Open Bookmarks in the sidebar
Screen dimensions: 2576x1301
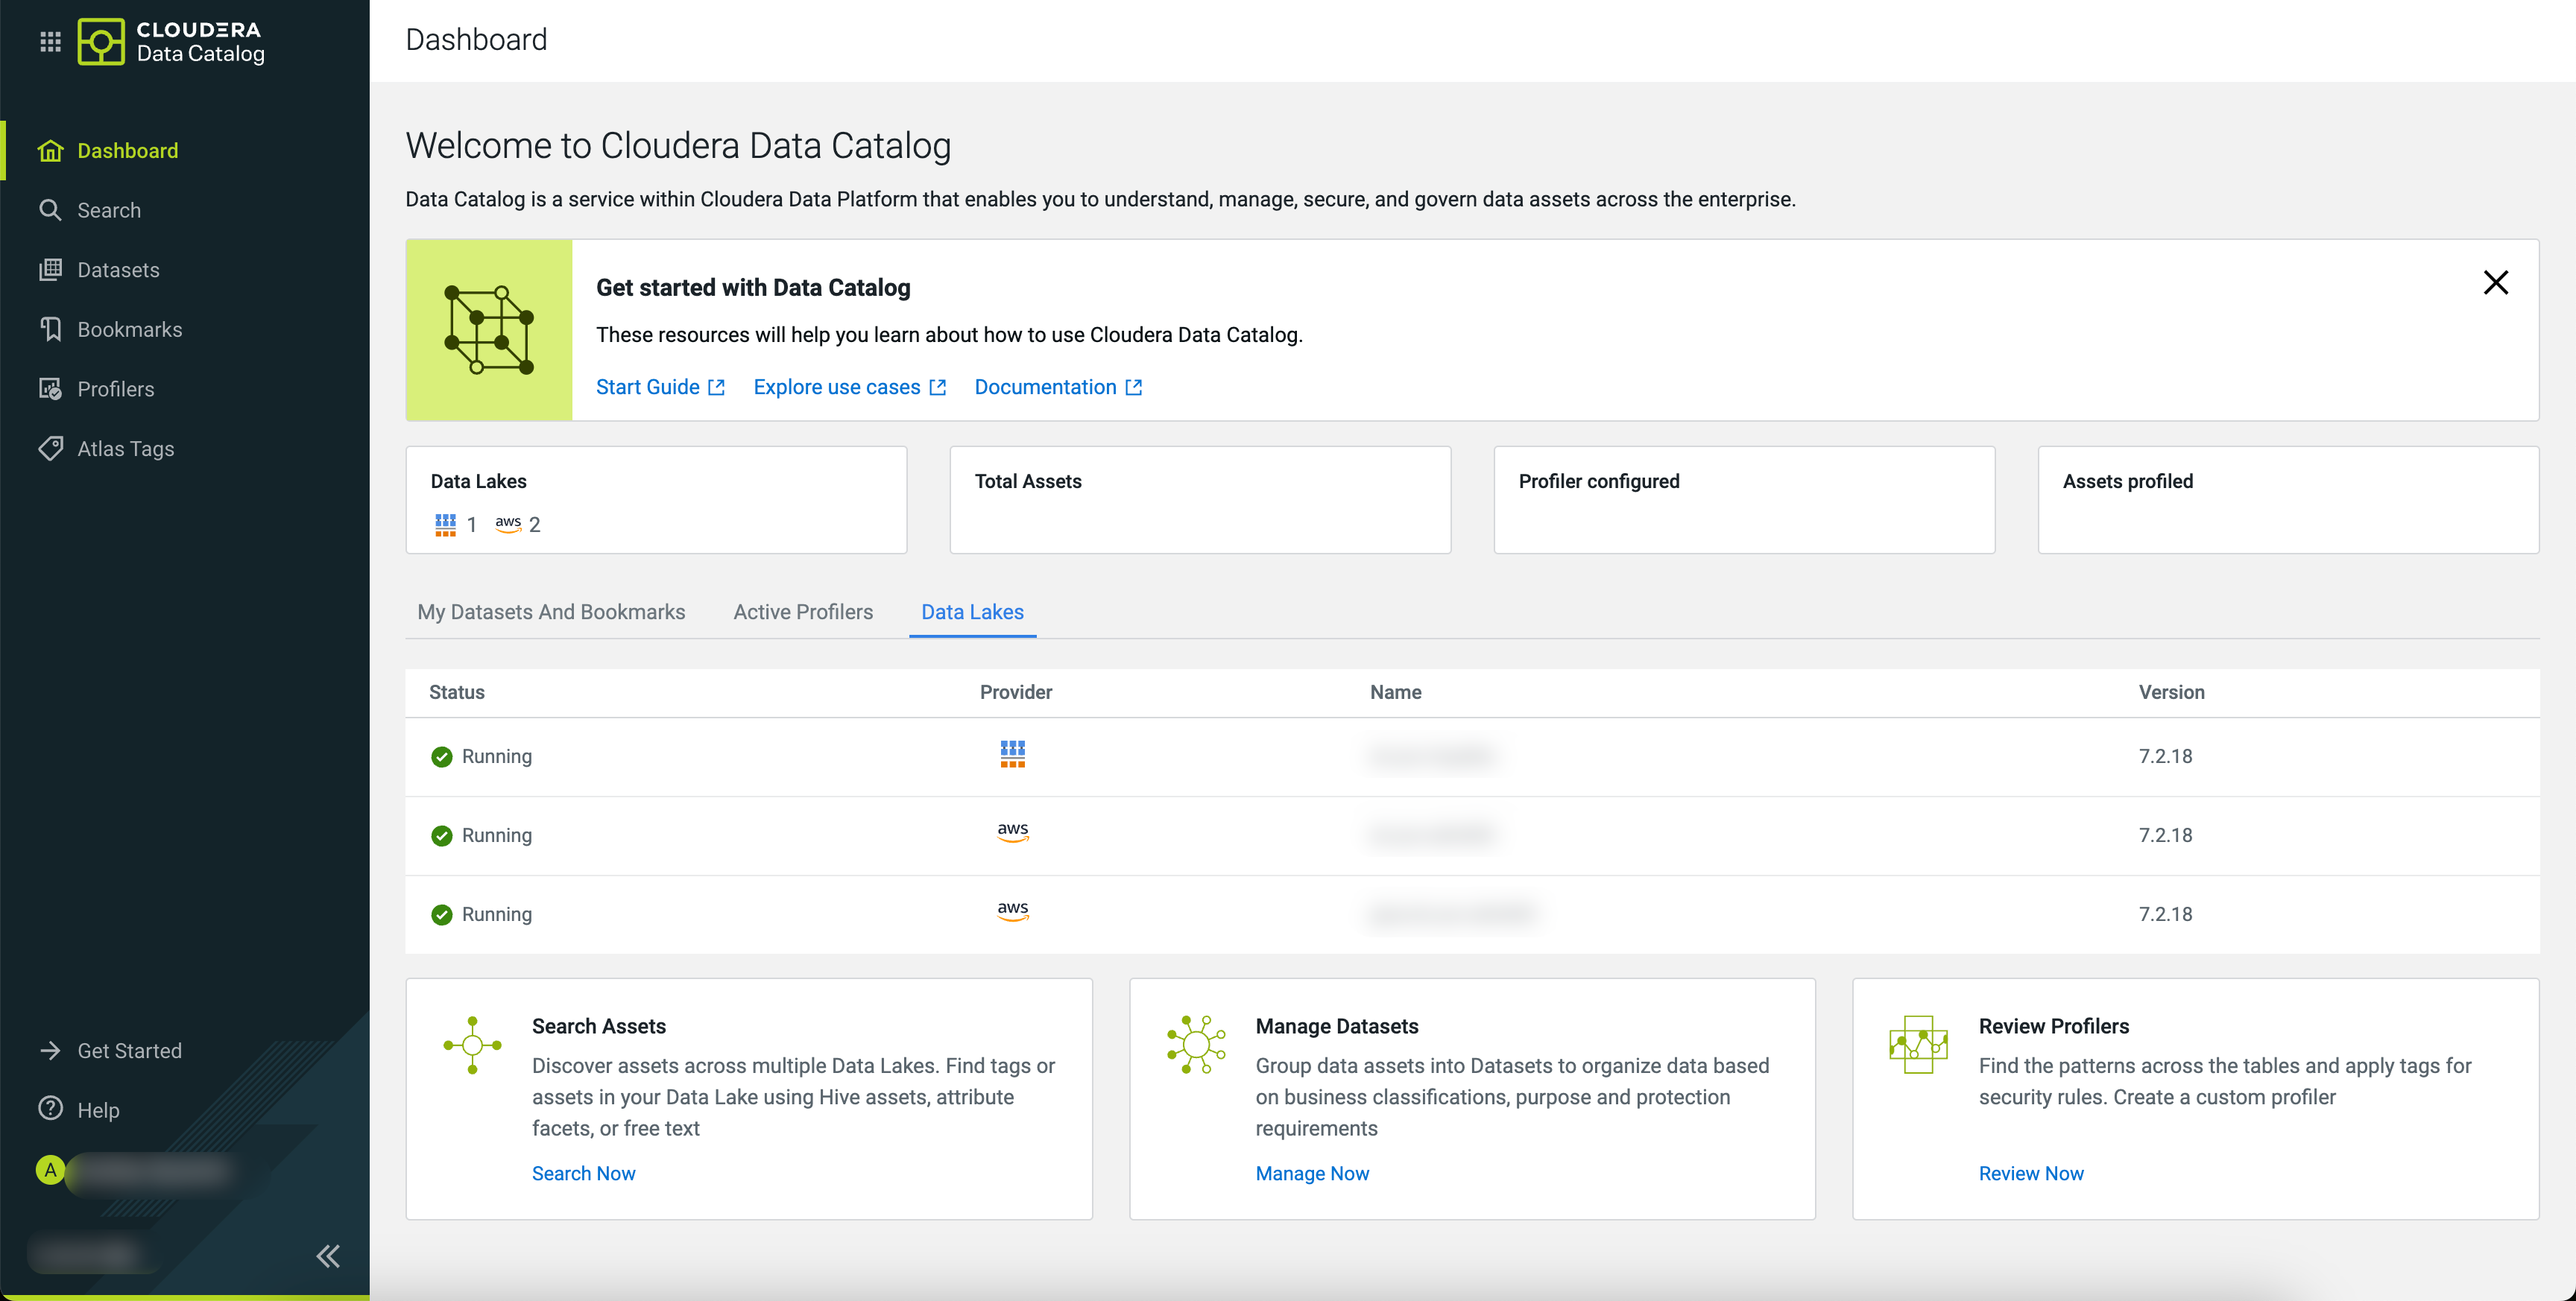(x=129, y=329)
